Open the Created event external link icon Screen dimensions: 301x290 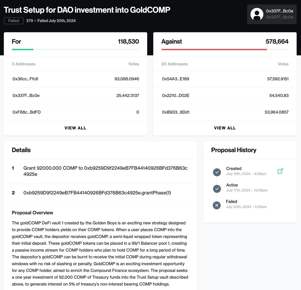(x=280, y=171)
